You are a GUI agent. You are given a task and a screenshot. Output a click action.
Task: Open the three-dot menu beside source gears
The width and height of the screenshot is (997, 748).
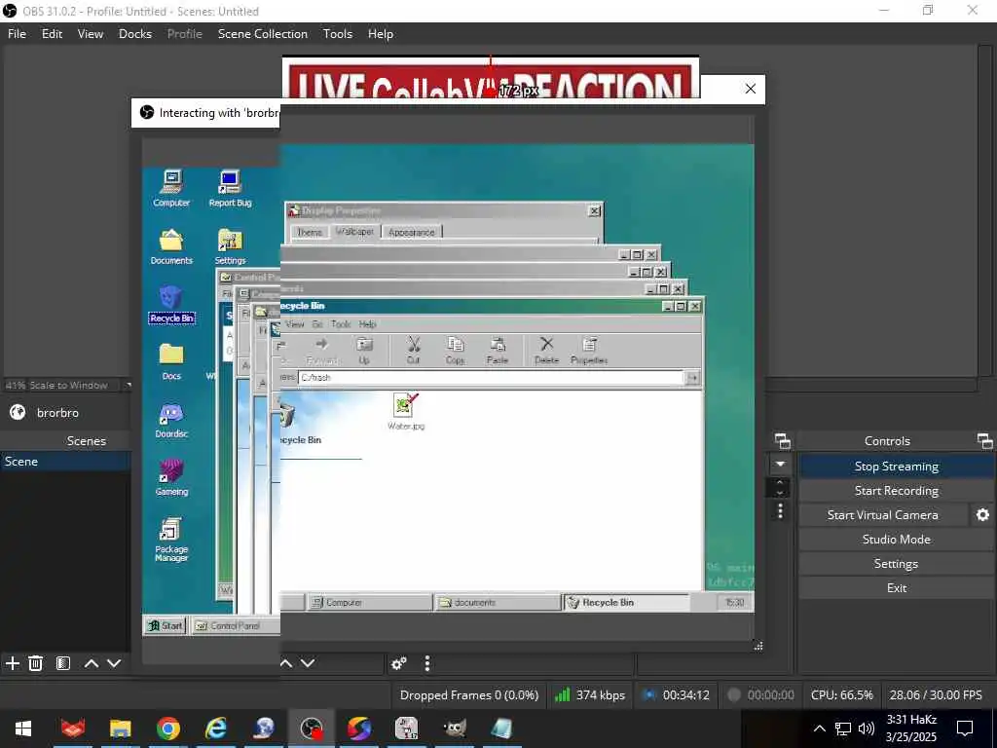coord(427,663)
